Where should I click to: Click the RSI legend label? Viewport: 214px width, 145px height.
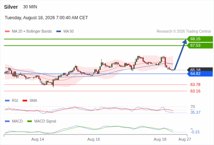[15, 101]
